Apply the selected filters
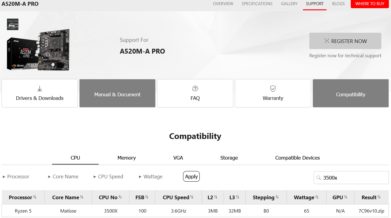This screenshot has width=391, height=218. [191, 177]
